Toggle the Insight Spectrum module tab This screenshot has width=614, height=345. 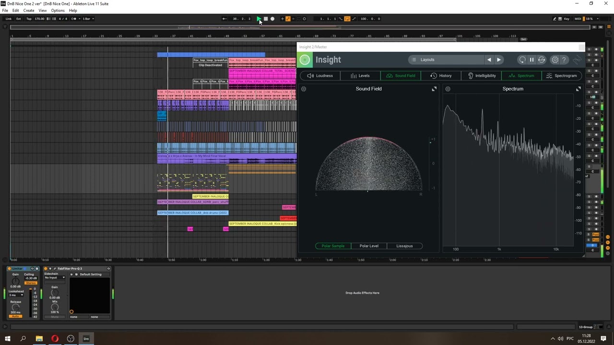point(521,76)
